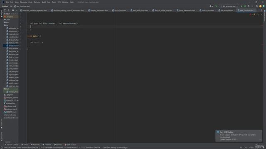Click the CRLF line separator in status bar
266x149 pixels.
coord(245,147)
